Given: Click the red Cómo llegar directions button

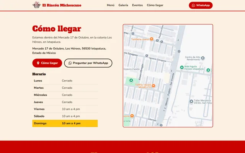Looking at the screenshot, I should coord(47,63).
